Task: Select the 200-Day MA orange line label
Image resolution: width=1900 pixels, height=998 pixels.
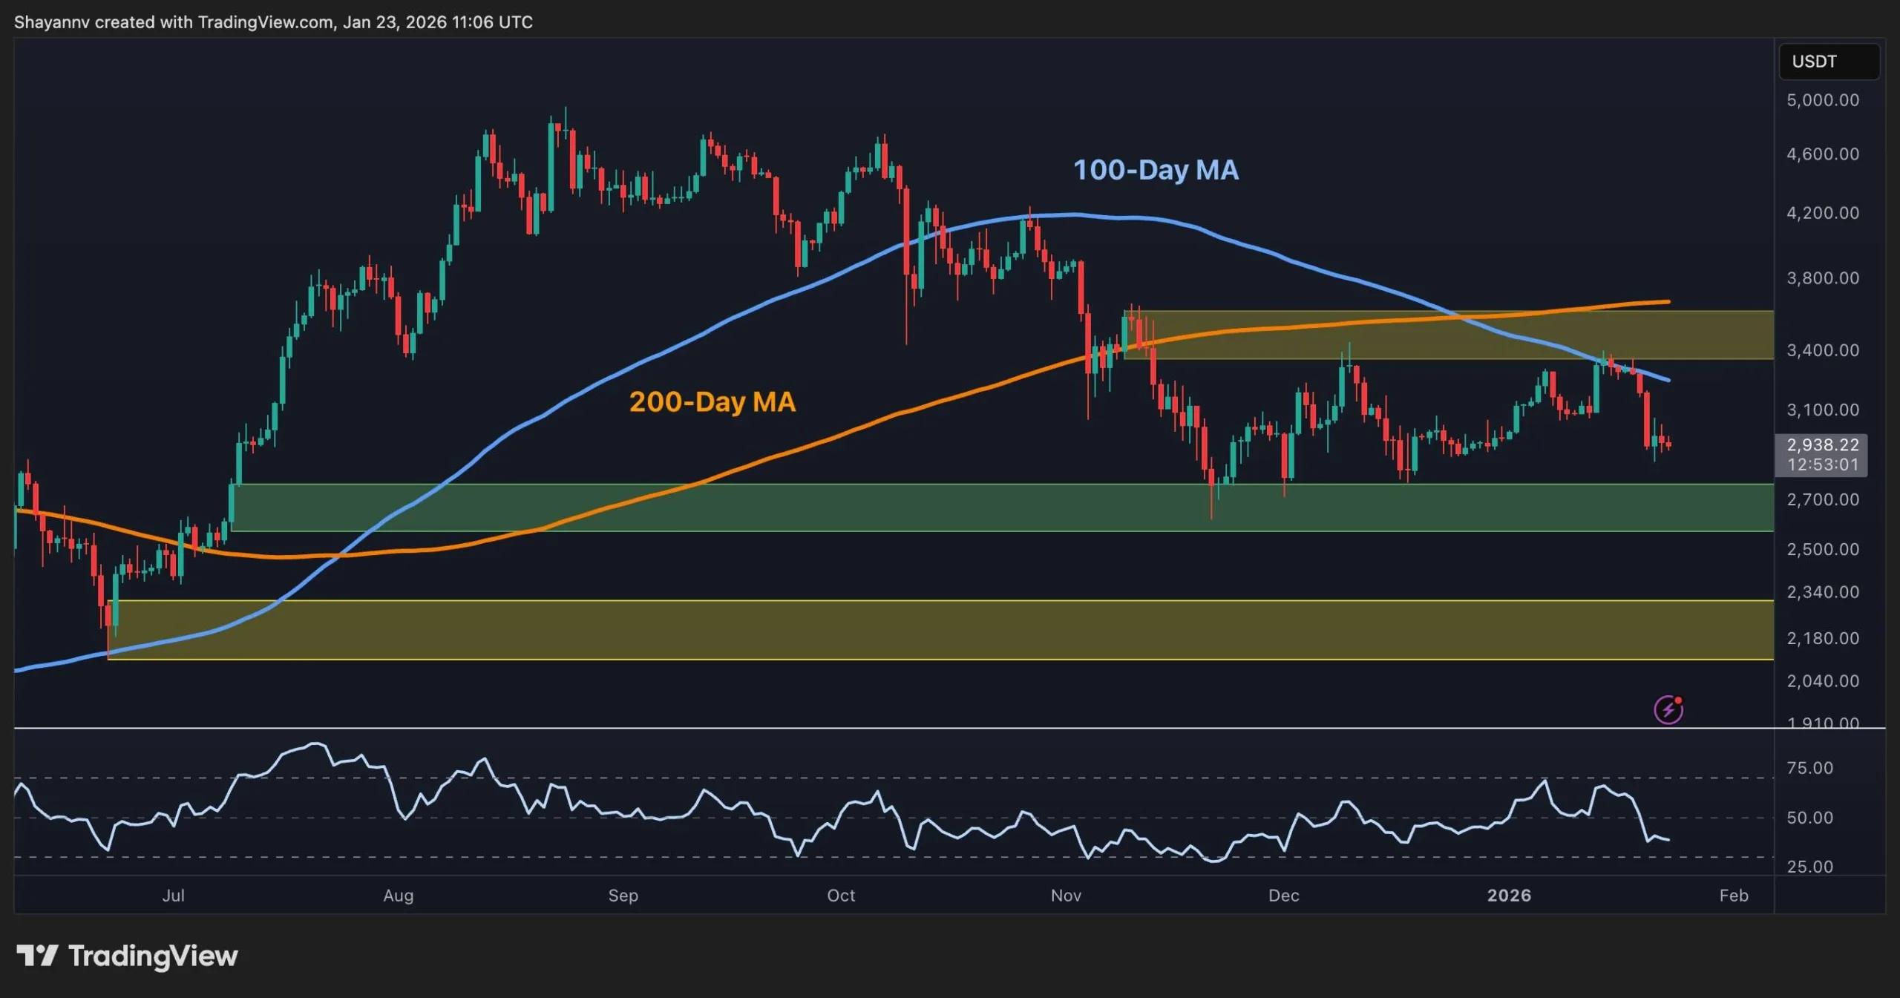Action: [712, 401]
